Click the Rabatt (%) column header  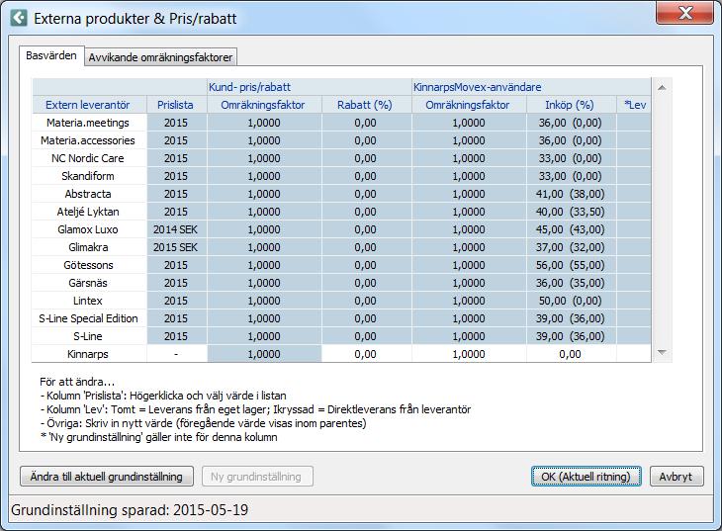[367, 105]
